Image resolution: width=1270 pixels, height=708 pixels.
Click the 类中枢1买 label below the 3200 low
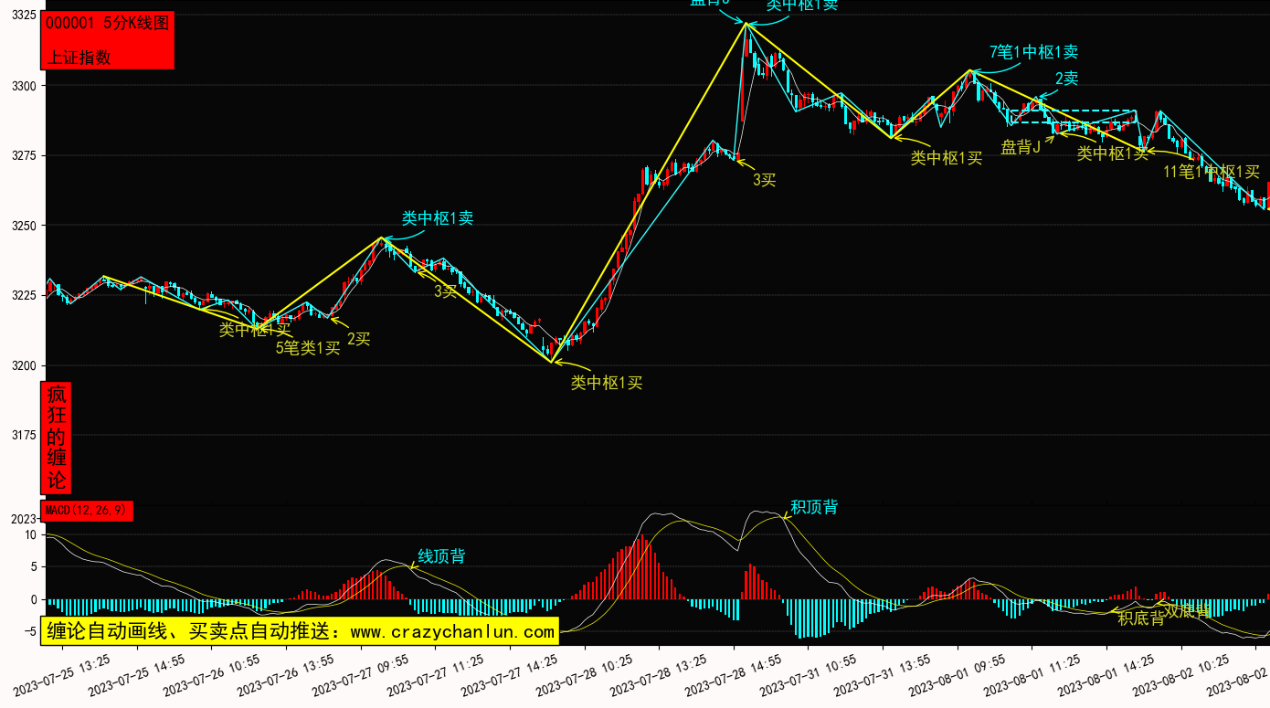607,383
